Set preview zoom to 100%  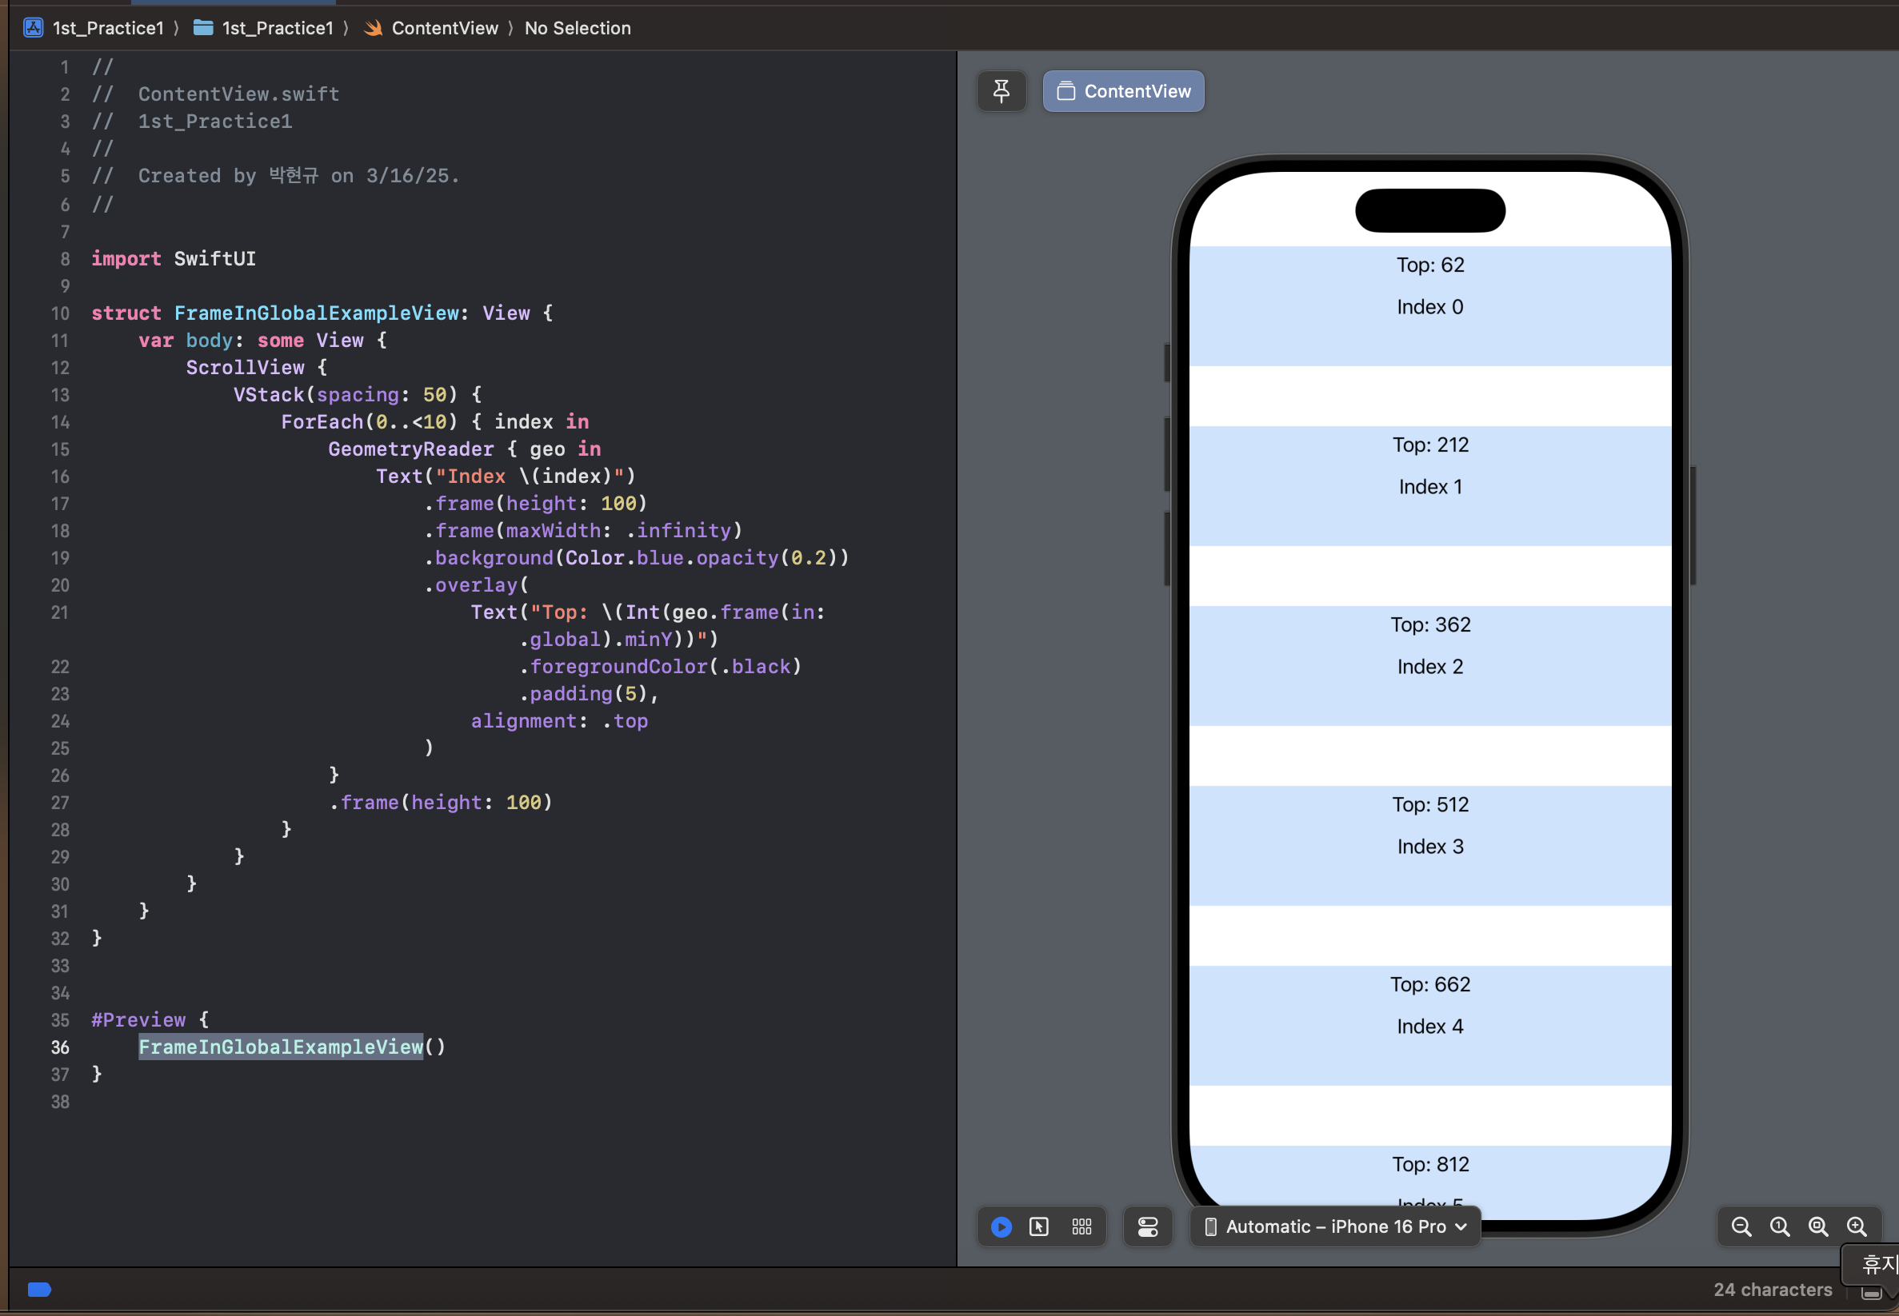tap(1780, 1226)
